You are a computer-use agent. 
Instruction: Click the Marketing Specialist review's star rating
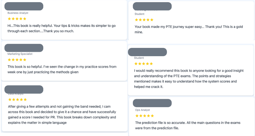point(17,60)
